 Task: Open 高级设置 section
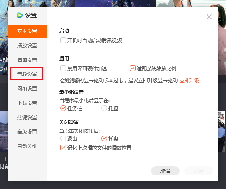tap(27, 132)
